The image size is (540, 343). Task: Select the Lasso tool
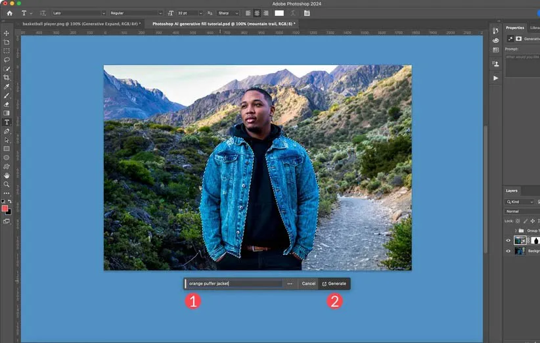[x=7, y=60]
